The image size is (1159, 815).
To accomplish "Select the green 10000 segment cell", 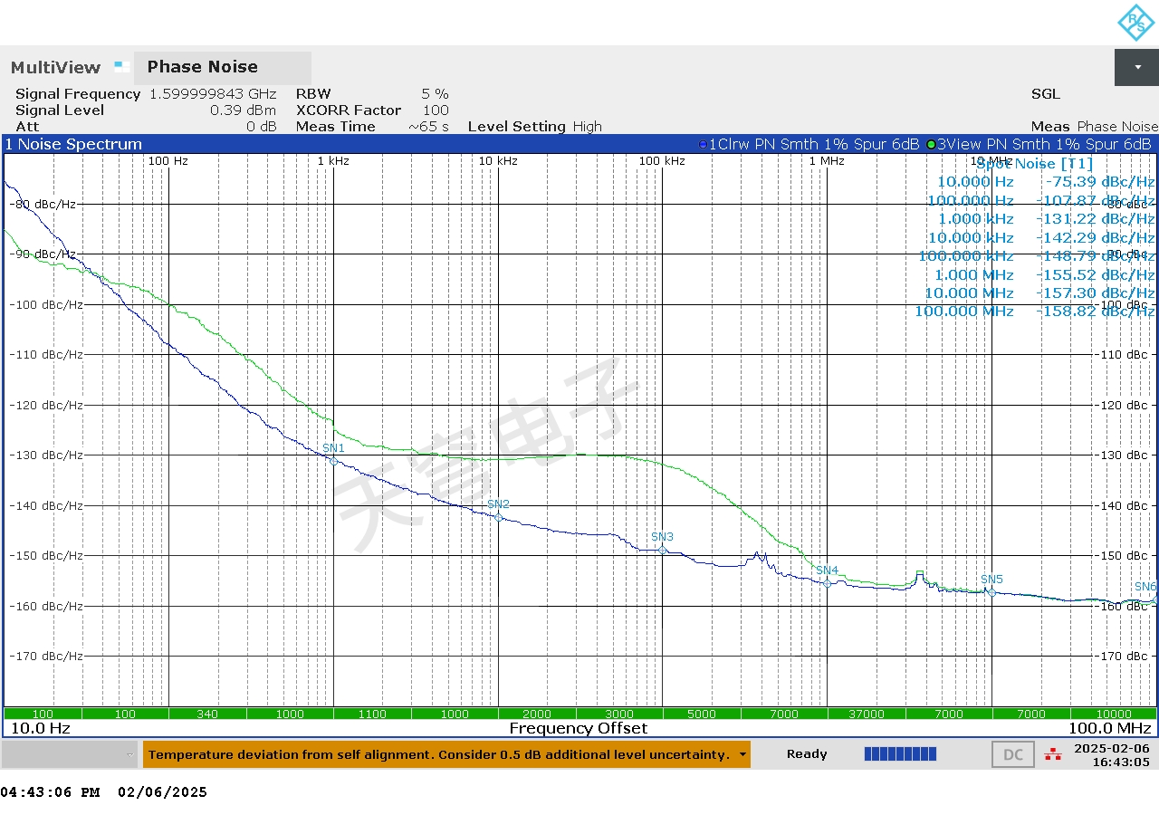I will [1116, 714].
